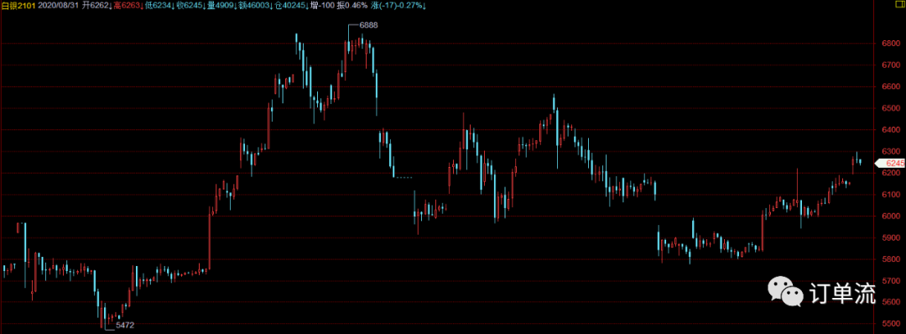Click the 6600 price axis label
The width and height of the screenshot is (906, 334).
pos(892,86)
